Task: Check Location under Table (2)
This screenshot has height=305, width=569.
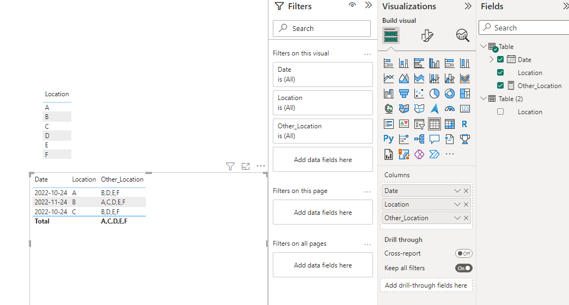Action: [500, 111]
